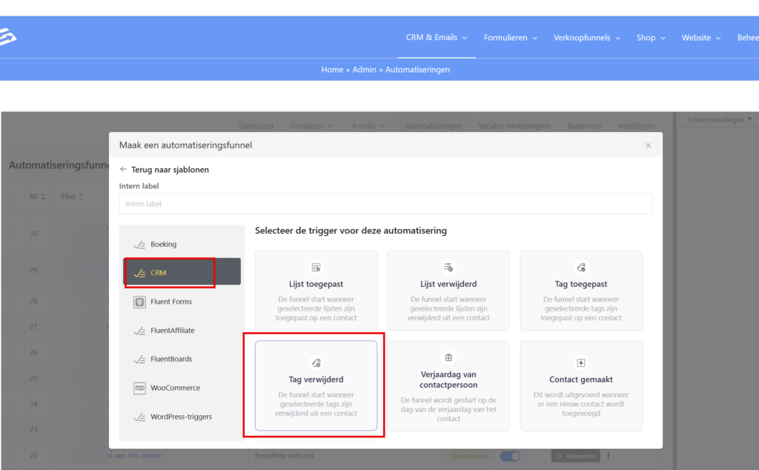Image resolution: width=759 pixels, height=470 pixels.
Task: Select the Boeking trigger category
Action: pyautogui.click(x=163, y=245)
